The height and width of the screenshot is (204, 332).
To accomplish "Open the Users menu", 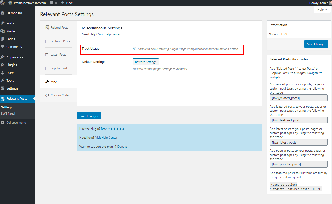I will point(17,73).
